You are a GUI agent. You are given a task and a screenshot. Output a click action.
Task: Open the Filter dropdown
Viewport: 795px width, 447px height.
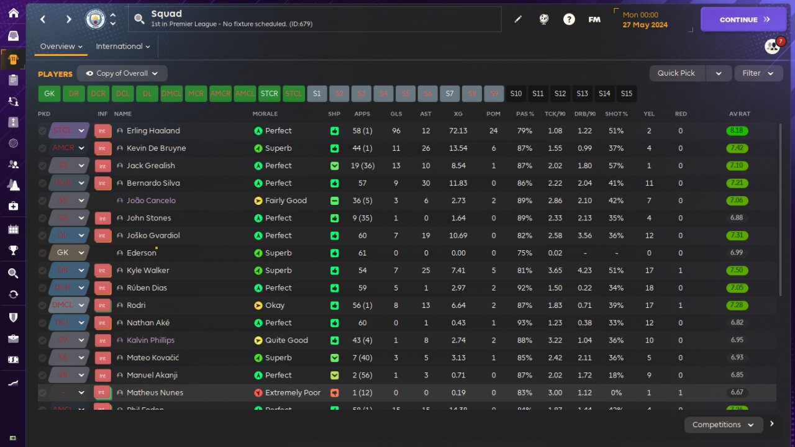pos(758,73)
